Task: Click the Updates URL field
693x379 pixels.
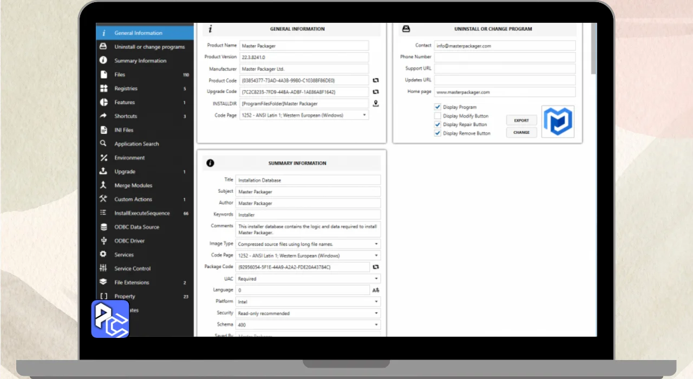Action: (505, 80)
